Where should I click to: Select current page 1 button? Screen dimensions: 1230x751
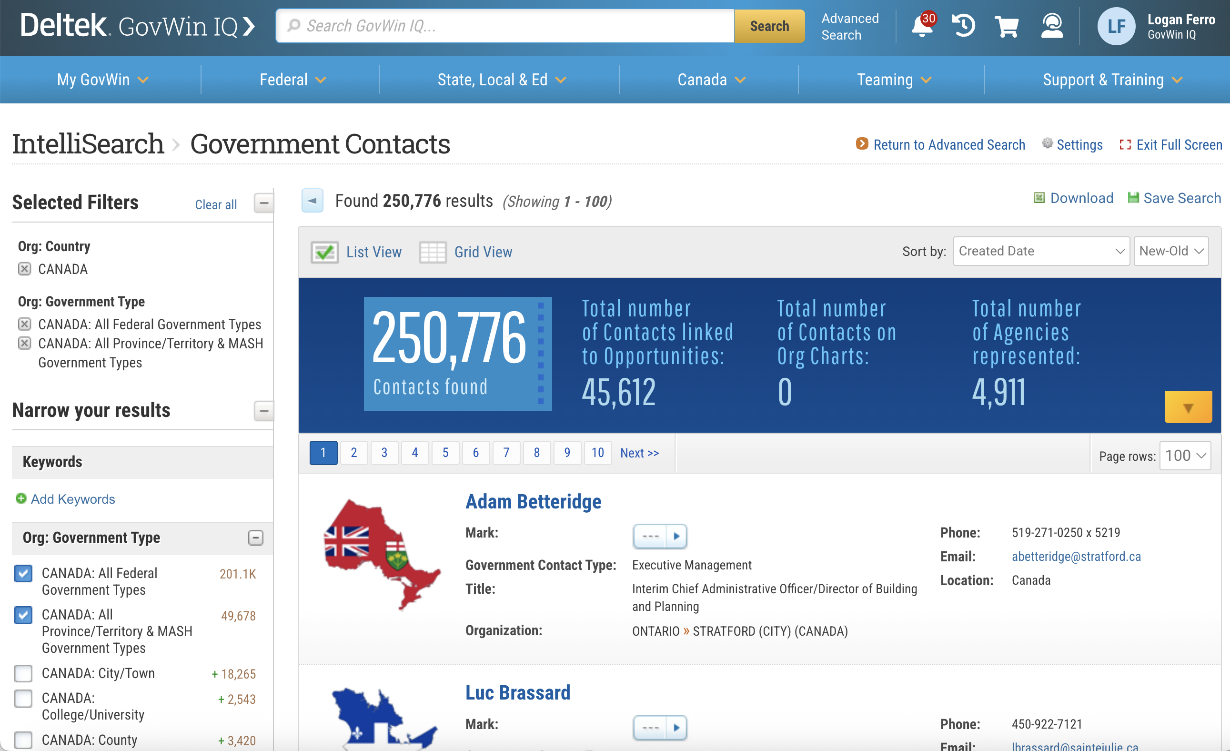[323, 452]
